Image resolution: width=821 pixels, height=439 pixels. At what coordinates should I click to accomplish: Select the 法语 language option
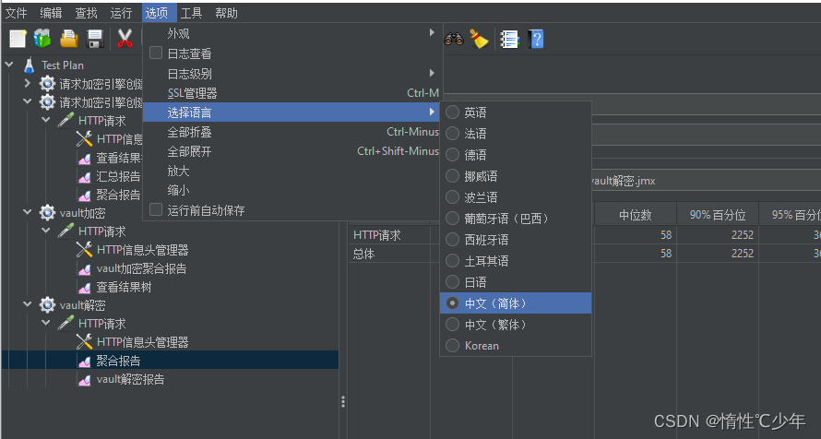[516, 134]
